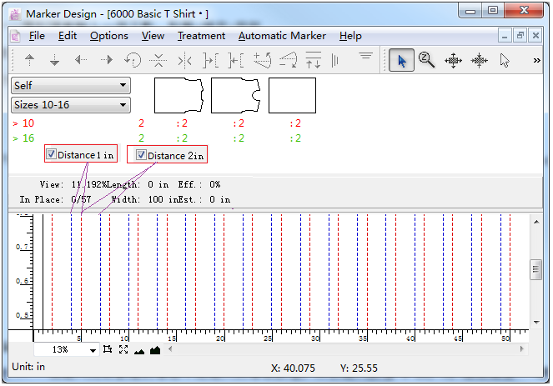Click the fit-to-screen icon beside zoom
553x386 pixels.
pyautogui.click(x=123, y=350)
